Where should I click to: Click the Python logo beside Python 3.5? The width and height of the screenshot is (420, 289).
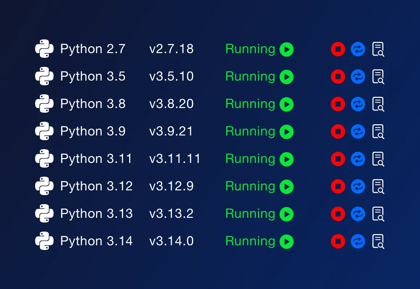pos(45,76)
